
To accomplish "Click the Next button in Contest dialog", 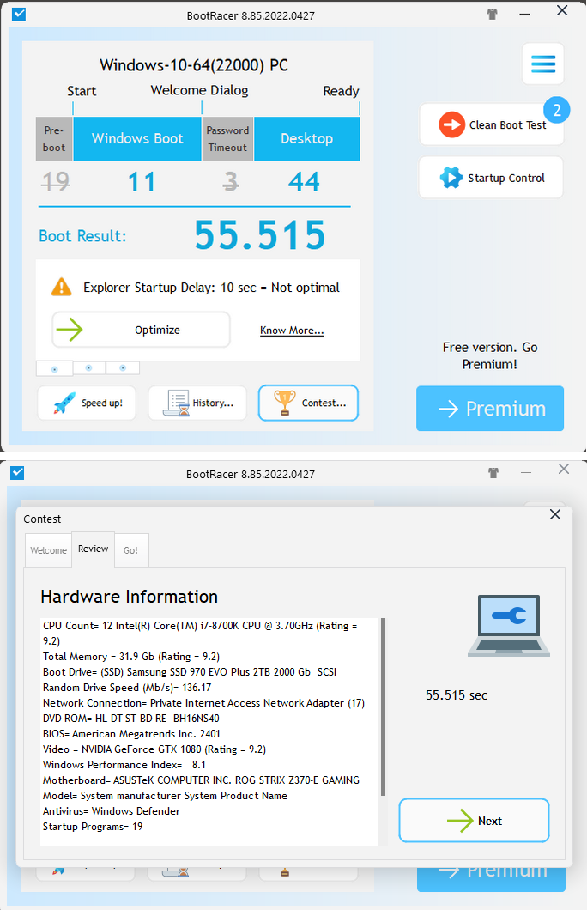I will pyautogui.click(x=474, y=821).
